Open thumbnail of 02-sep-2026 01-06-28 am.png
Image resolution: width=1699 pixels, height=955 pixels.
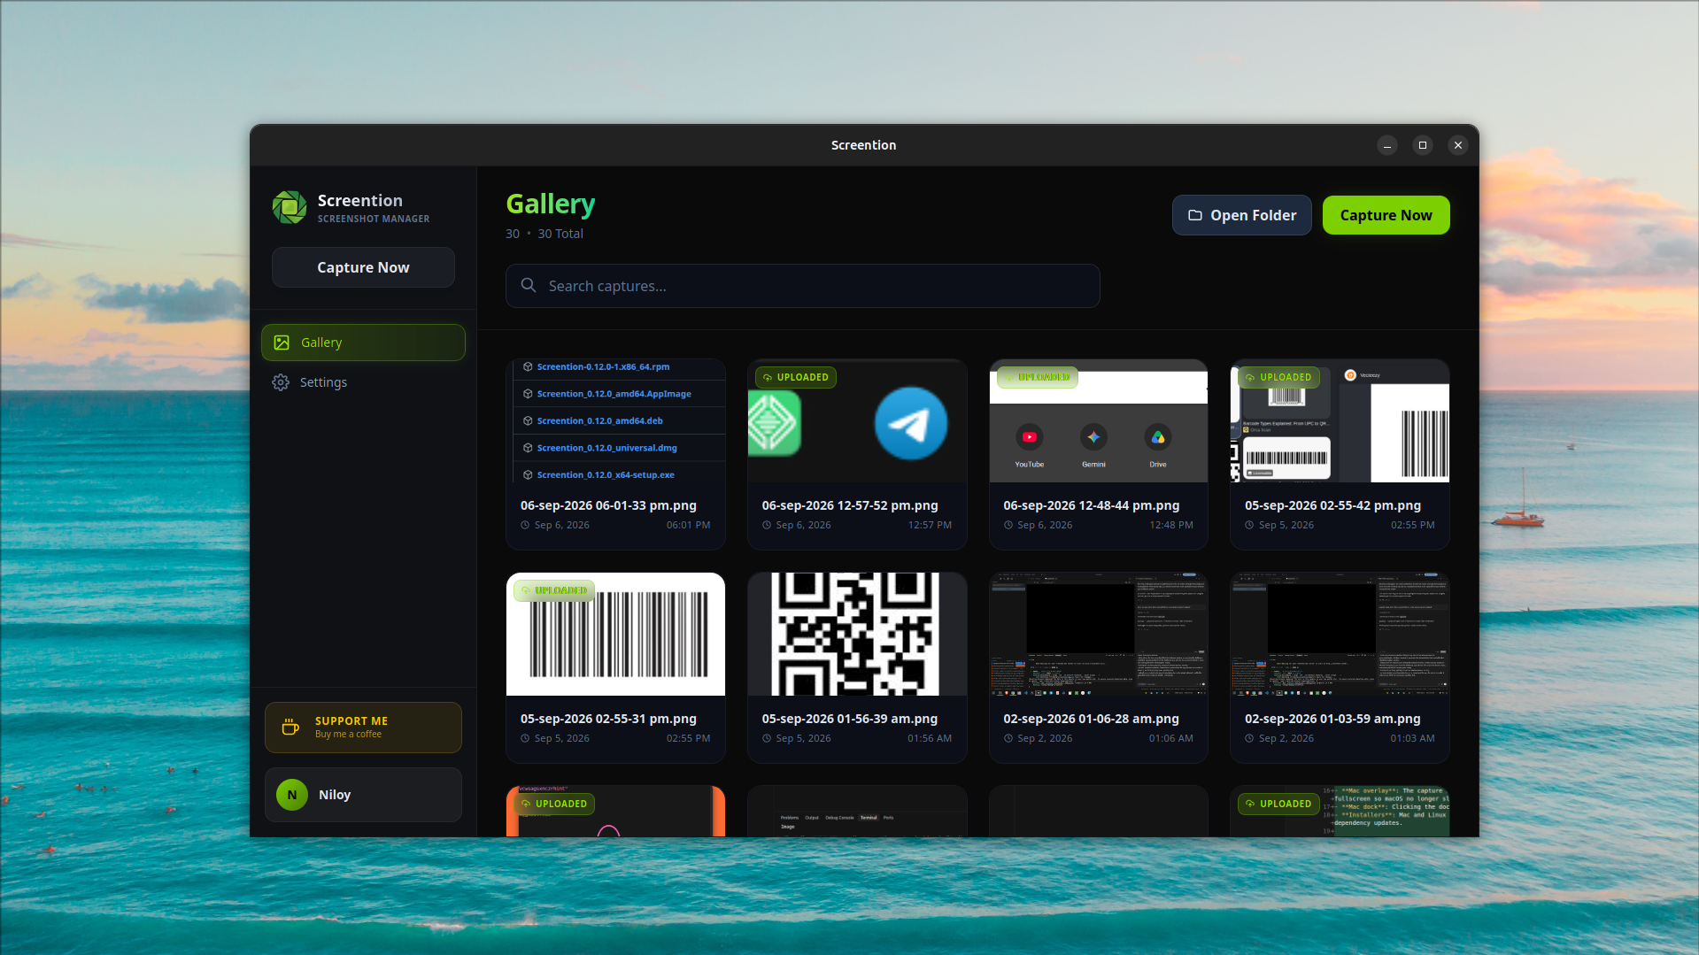(x=1098, y=635)
